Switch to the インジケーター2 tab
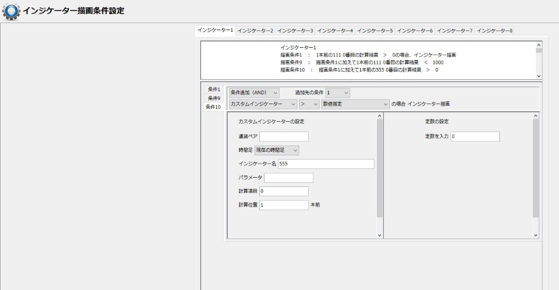This screenshot has width=559, height=290. 255,31
